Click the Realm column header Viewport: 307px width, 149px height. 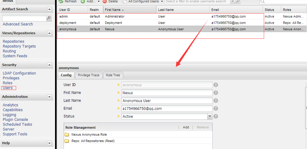tap(95, 10)
